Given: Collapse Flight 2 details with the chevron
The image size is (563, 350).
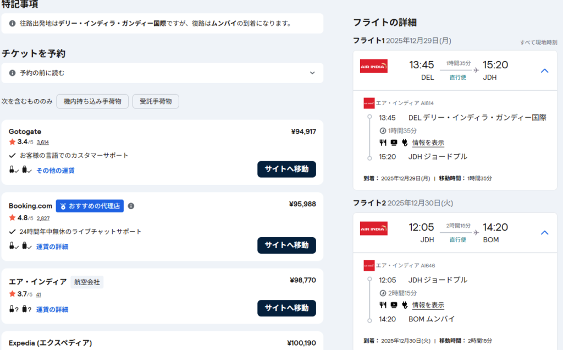Looking at the screenshot, I should 544,233.
